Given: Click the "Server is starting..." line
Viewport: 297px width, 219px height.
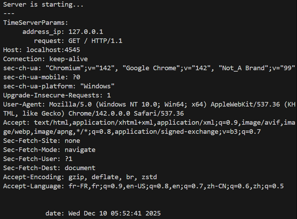Looking at the screenshot, I should pyautogui.click(x=43, y=5).
